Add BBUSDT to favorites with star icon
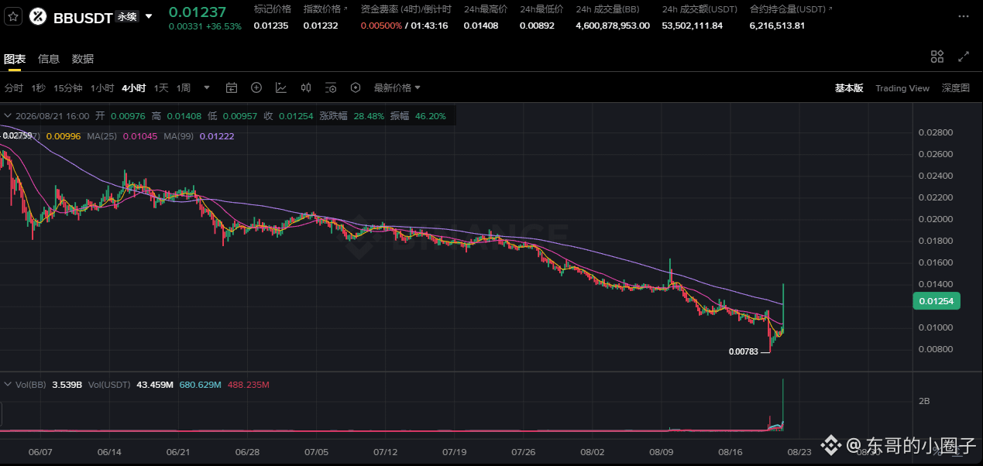Image resolution: width=983 pixels, height=466 pixels. 13,17
